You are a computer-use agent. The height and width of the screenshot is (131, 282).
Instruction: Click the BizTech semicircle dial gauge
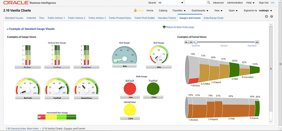click(27, 87)
